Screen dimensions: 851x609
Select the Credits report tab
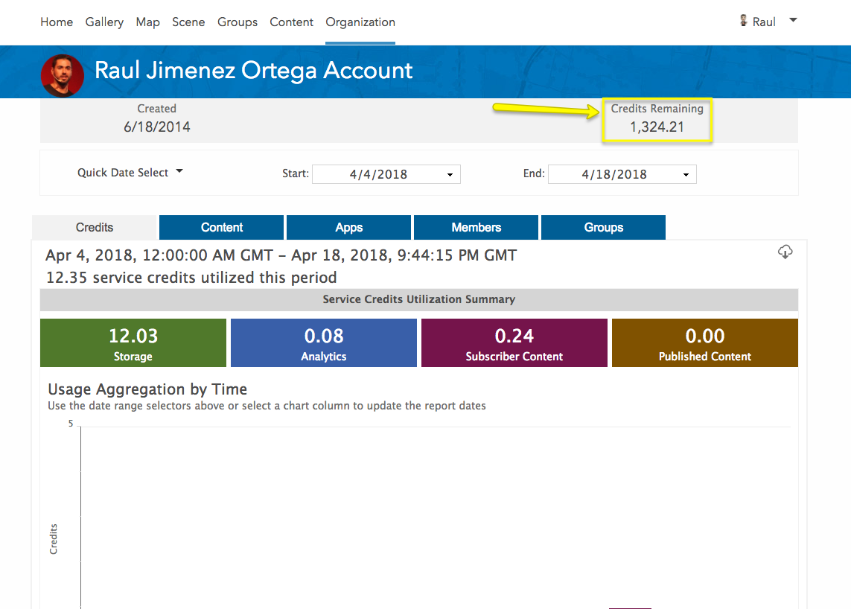point(95,228)
